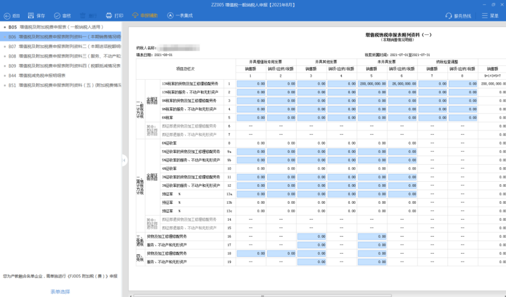The height and width of the screenshot is (297, 506).
Task: Open form B44 增值税减免税申报明细表
Action: pyautogui.click(x=61, y=76)
